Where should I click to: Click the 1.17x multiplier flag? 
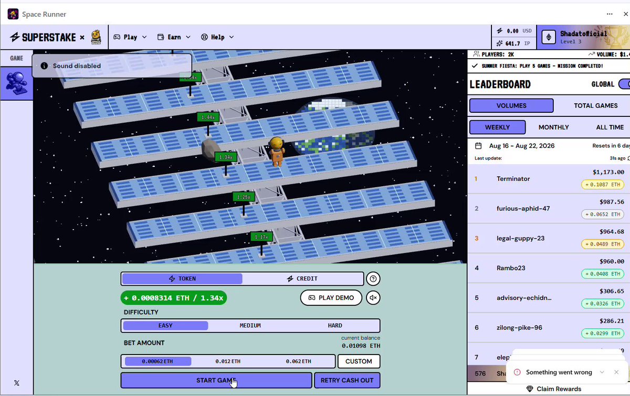pos(261,237)
